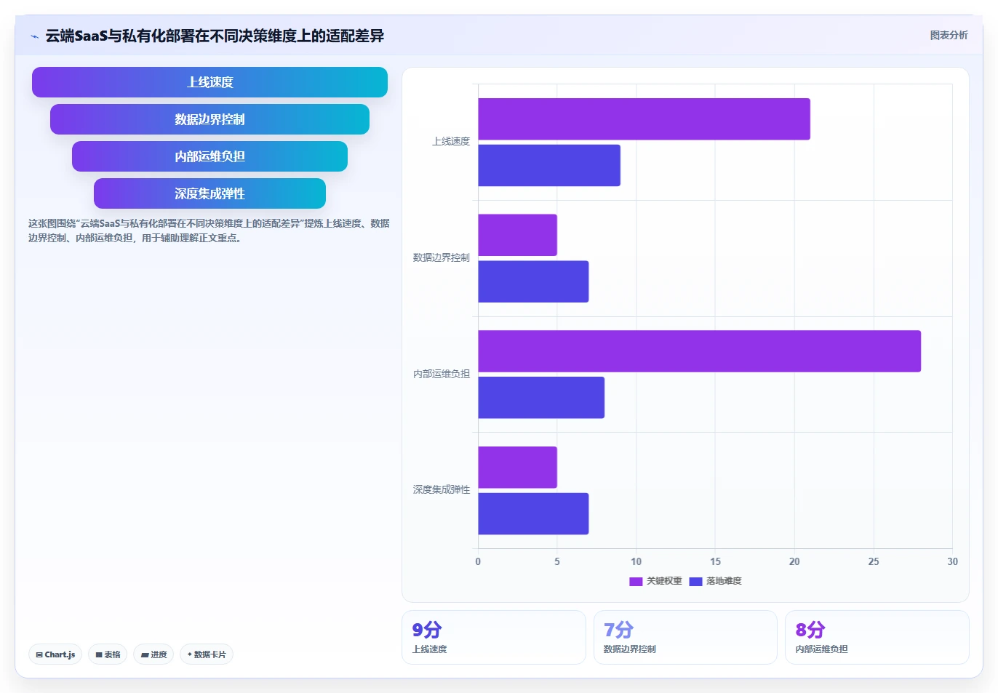Click the title icon beside 云端SaaS heading
The height and width of the screenshot is (693, 998).
click(34, 36)
